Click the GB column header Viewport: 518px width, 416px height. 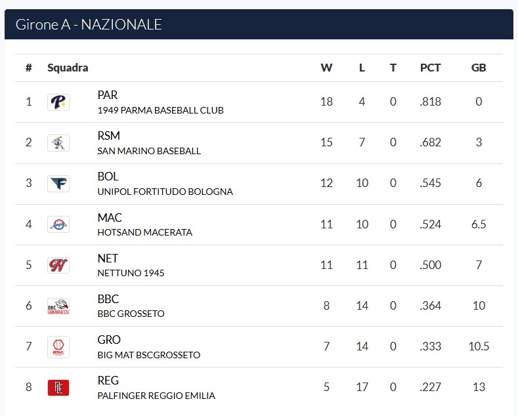coord(479,68)
